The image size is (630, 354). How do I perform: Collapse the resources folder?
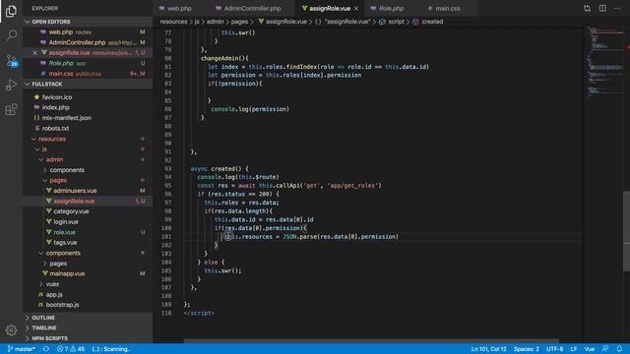pyautogui.click(x=52, y=139)
